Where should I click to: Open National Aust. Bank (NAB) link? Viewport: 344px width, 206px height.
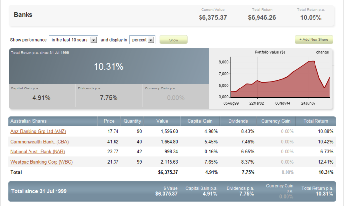tap(37, 152)
